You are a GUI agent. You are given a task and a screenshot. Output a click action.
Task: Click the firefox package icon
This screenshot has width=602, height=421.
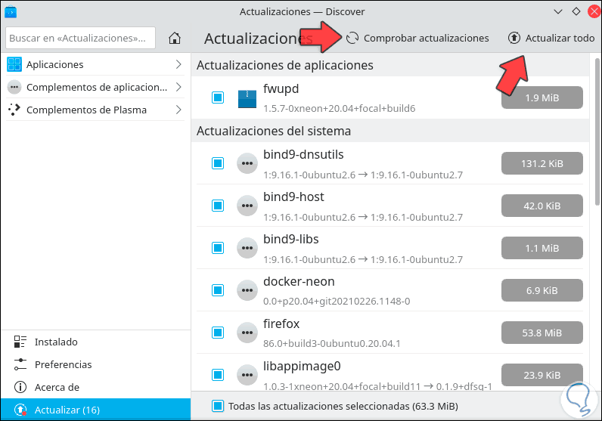click(247, 333)
